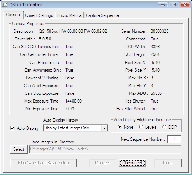
Task: Open the Capture Sequence tab
Action: (102, 15)
